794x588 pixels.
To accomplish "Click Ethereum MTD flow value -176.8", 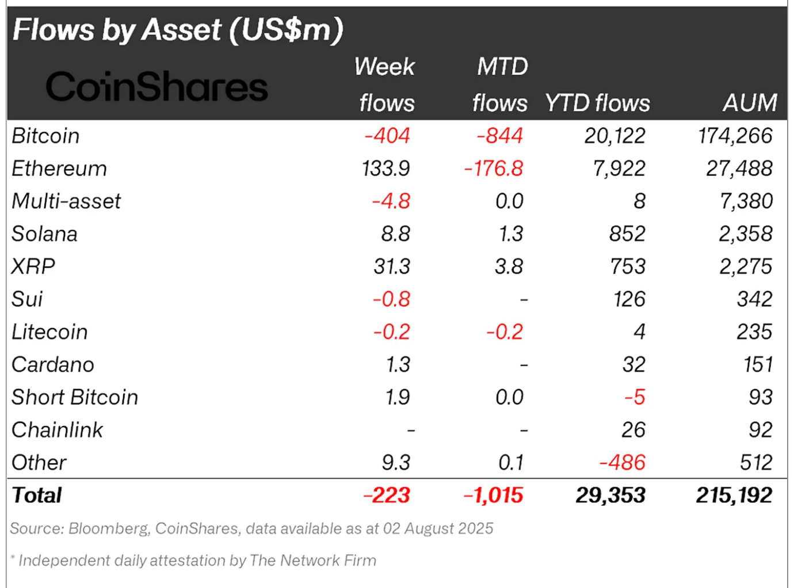I will (x=494, y=169).
